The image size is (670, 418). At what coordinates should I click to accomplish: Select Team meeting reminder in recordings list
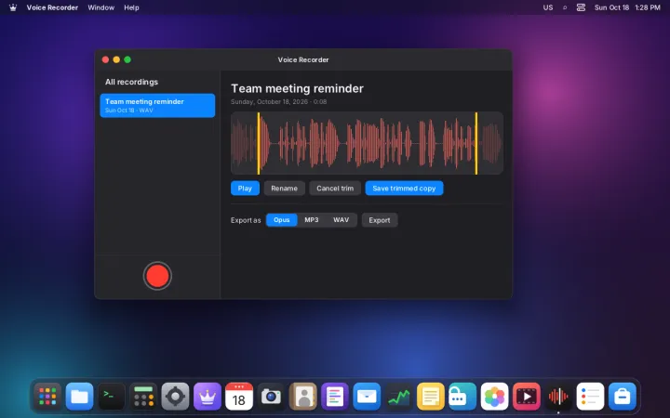click(x=157, y=105)
